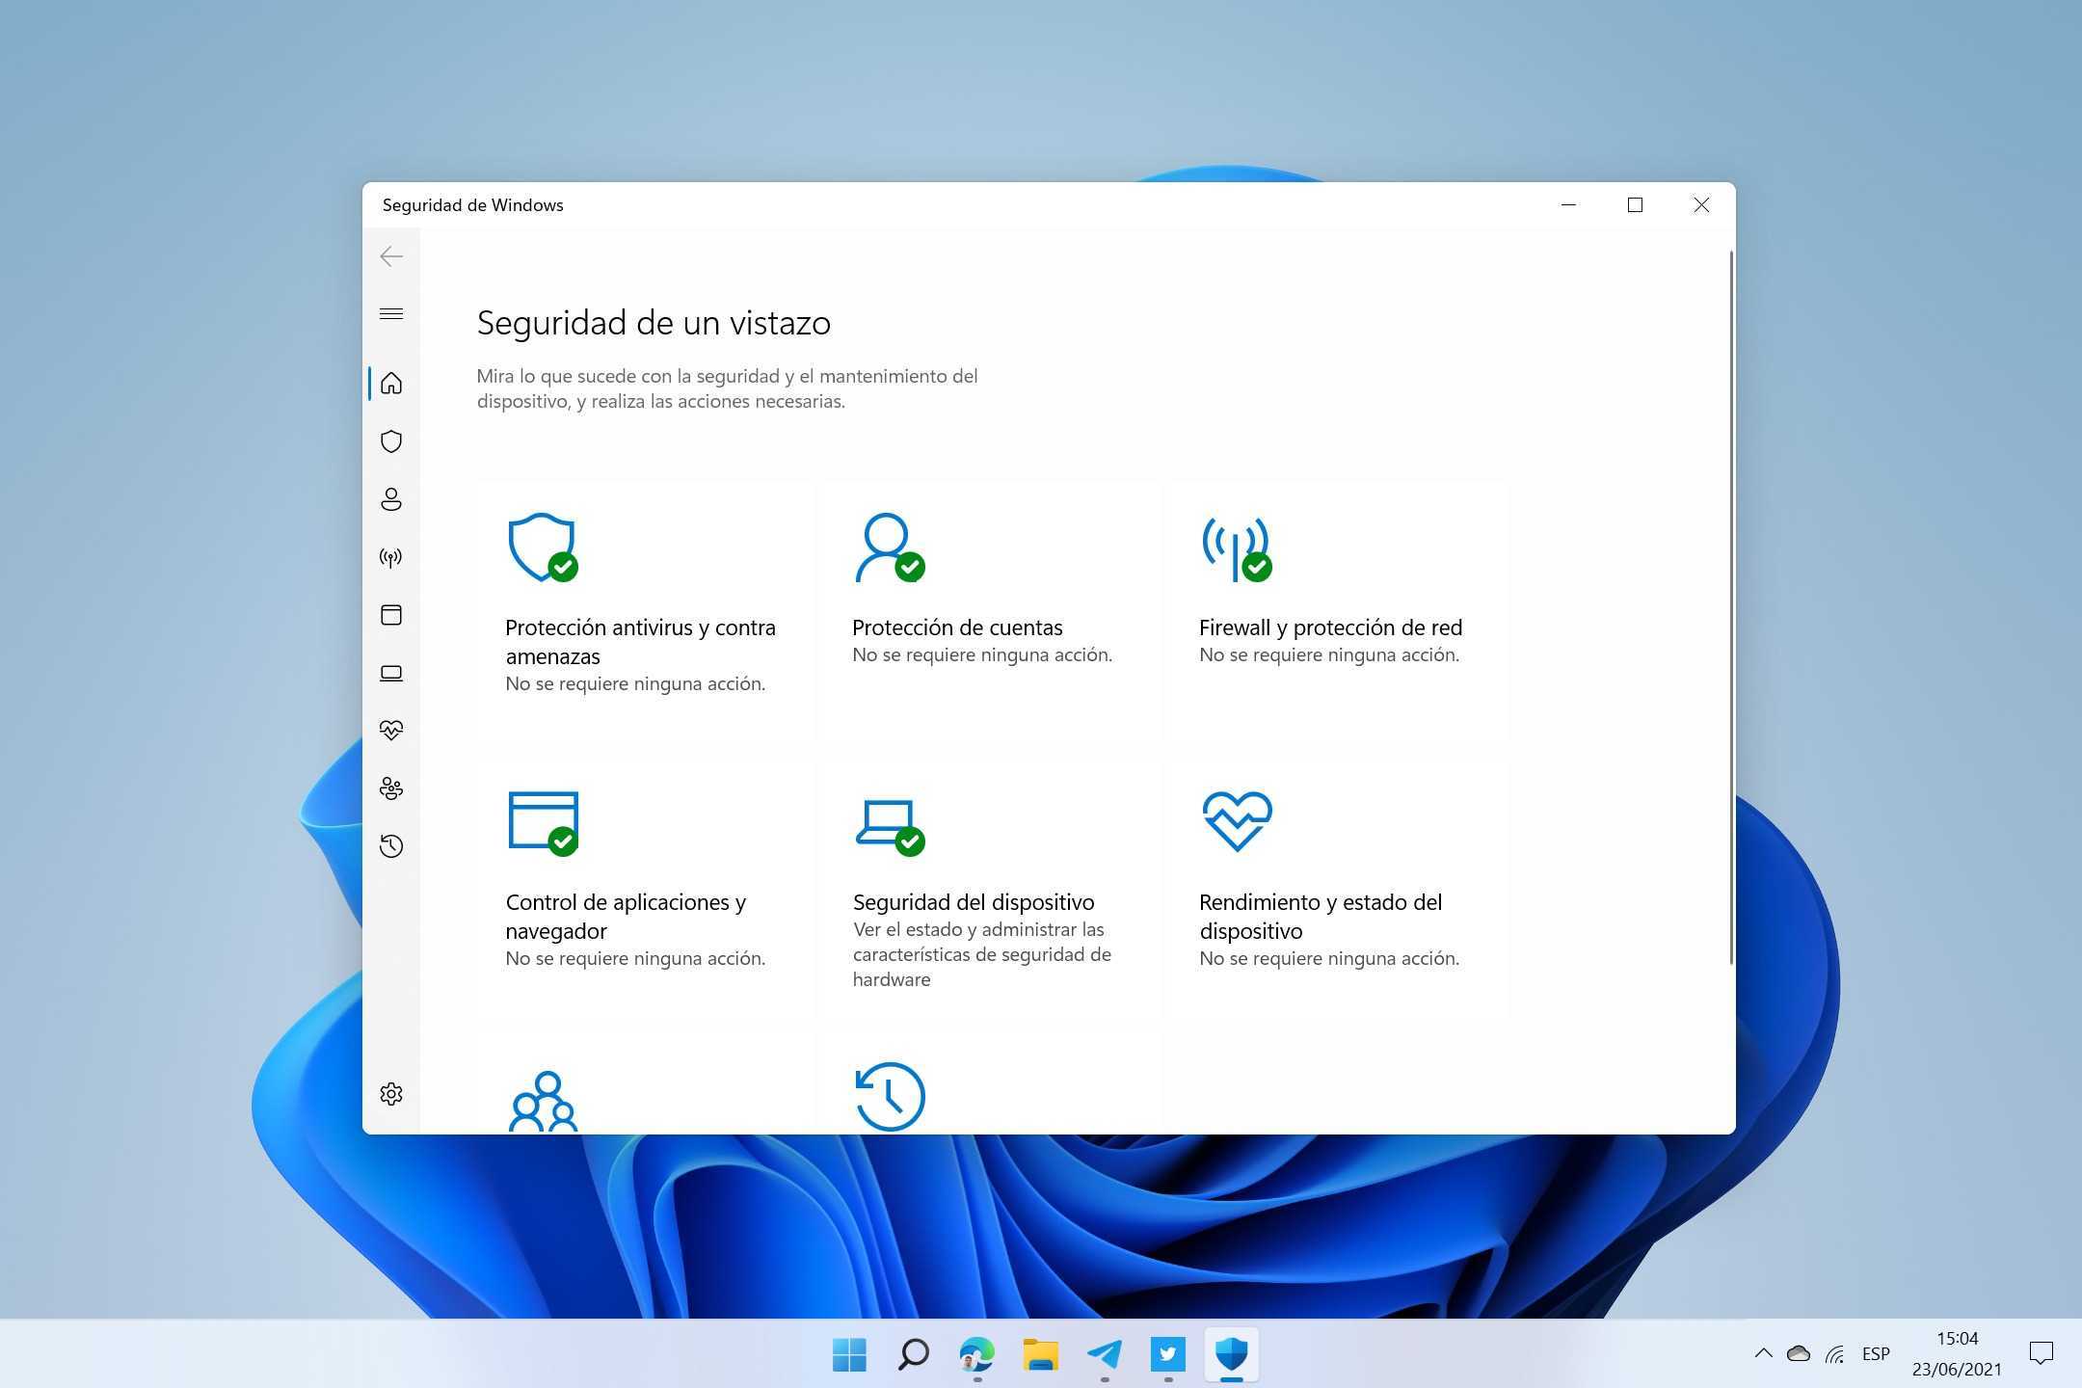2082x1388 pixels.
Task: Open taskbar Search magnifier
Action: 913,1354
